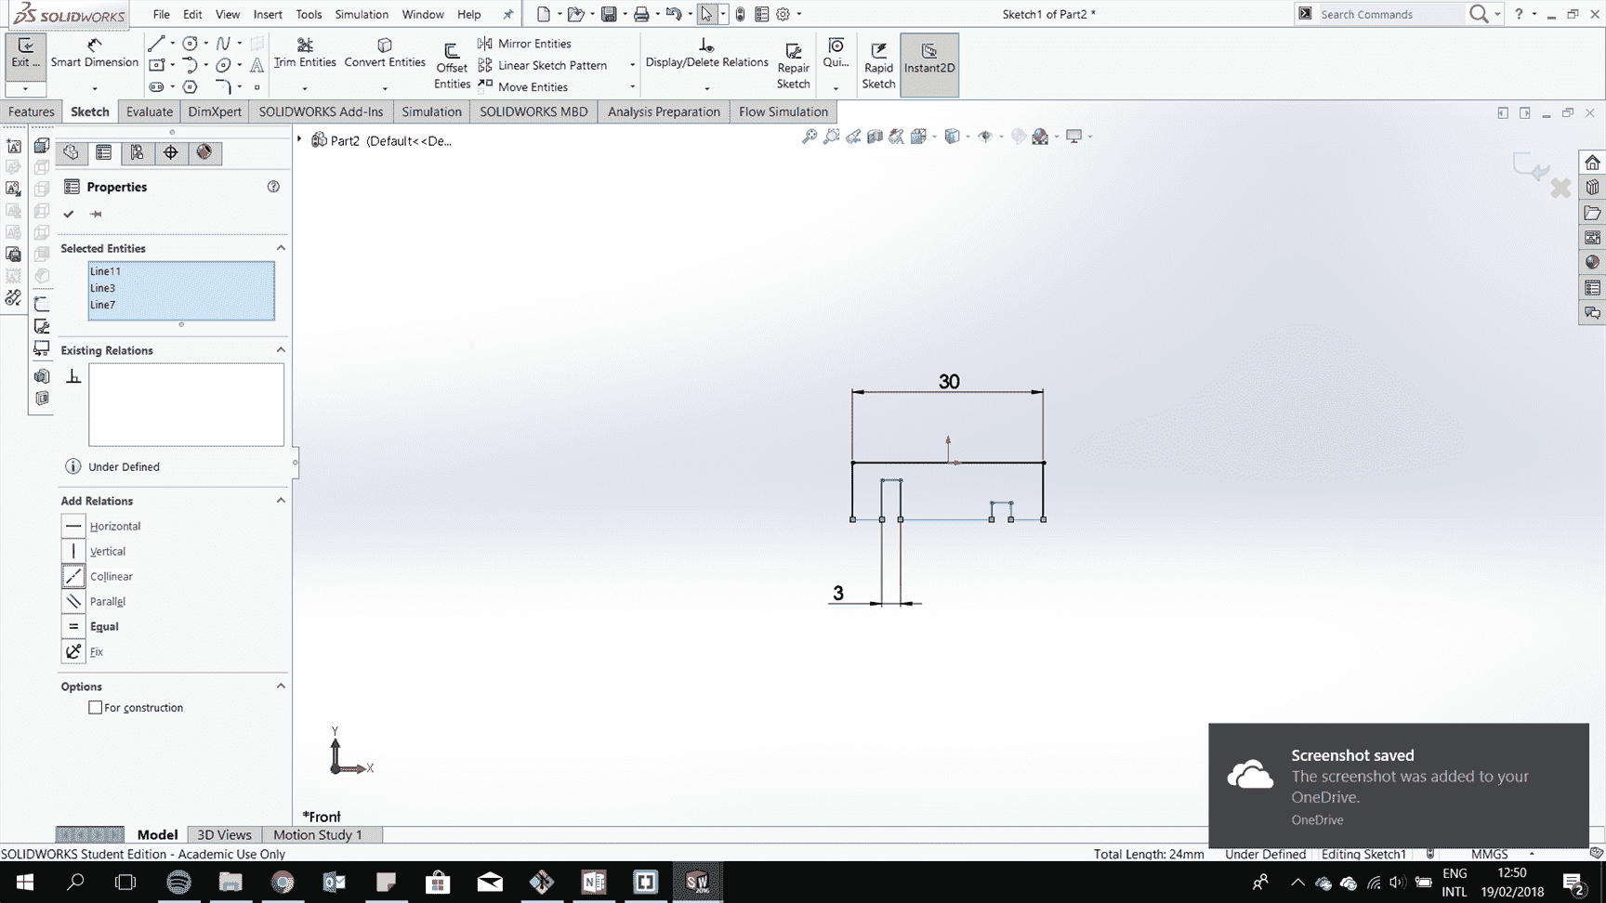The image size is (1606, 903).
Task: Expand the Part2 flyout tree arrow
Action: pos(299,139)
